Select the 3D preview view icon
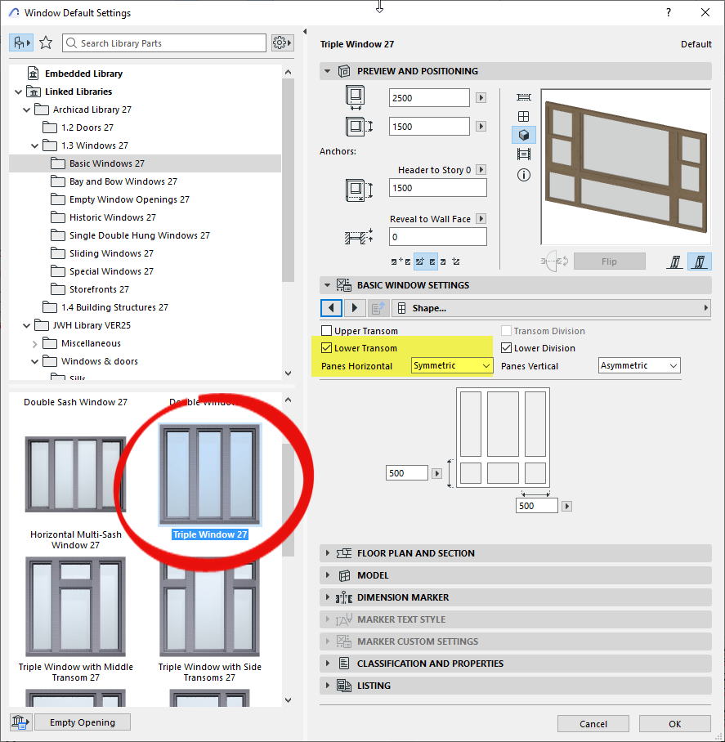The width and height of the screenshot is (725, 742). [523, 136]
